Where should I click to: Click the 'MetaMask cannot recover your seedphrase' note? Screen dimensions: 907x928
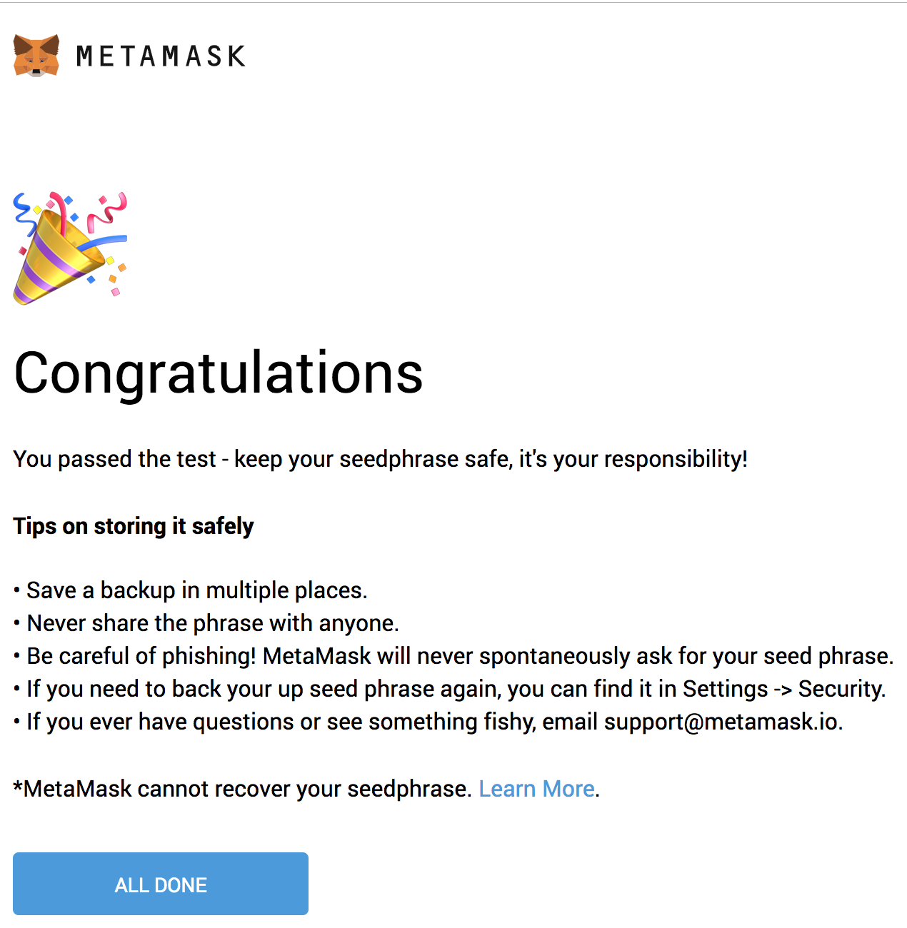(243, 789)
